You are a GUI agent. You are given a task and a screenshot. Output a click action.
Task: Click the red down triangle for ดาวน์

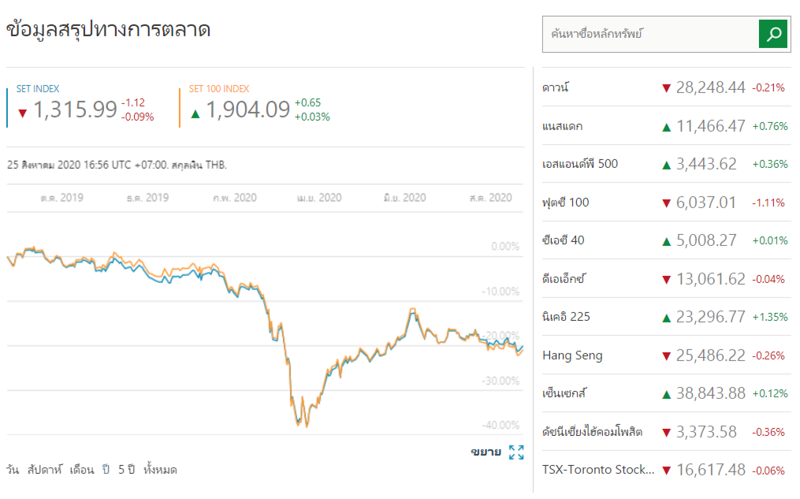[x=666, y=88]
